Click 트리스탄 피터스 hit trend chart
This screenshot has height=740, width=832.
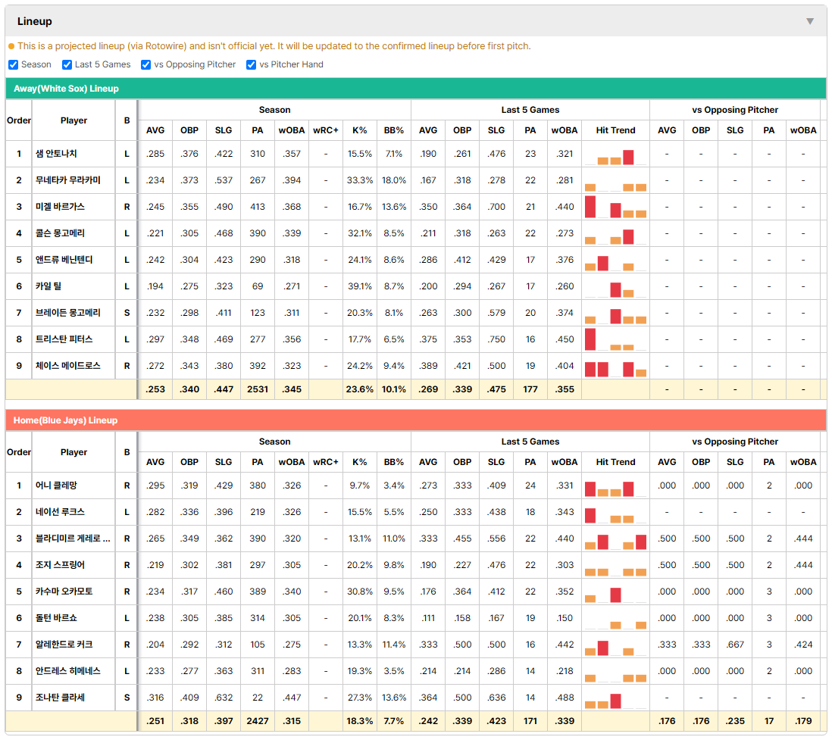tap(615, 339)
